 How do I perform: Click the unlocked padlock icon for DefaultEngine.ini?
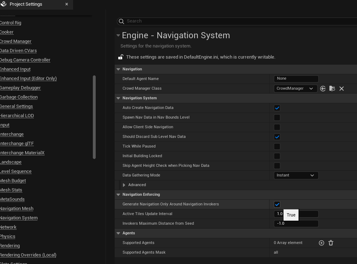tap(121, 57)
